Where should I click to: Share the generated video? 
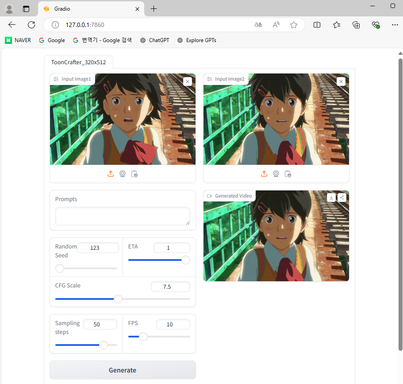[342, 198]
